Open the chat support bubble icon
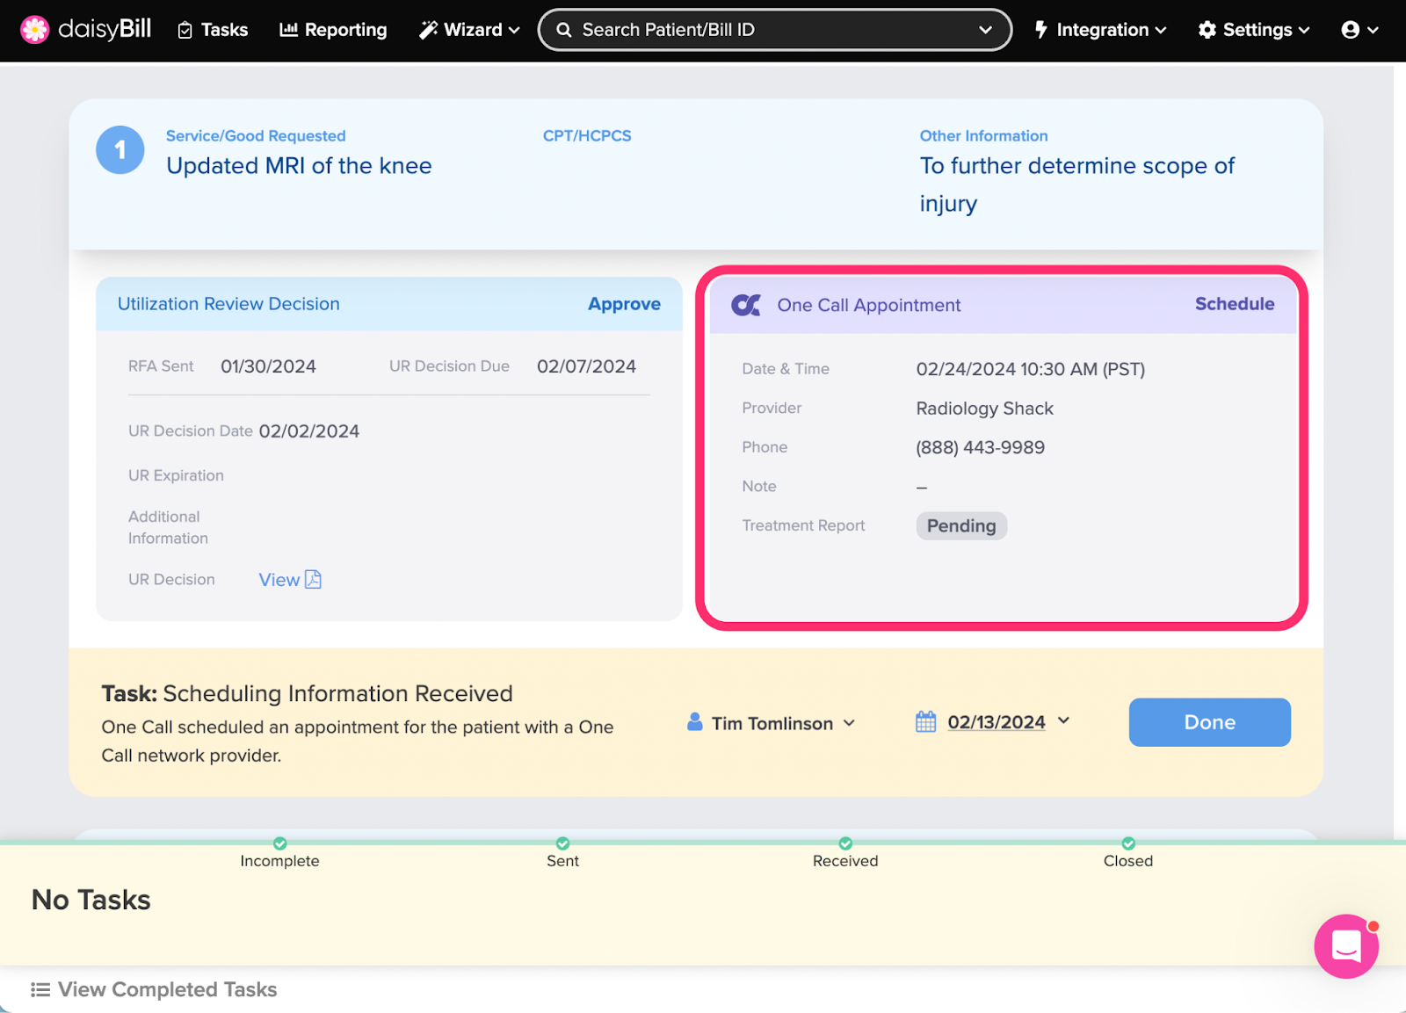 pyautogui.click(x=1345, y=946)
